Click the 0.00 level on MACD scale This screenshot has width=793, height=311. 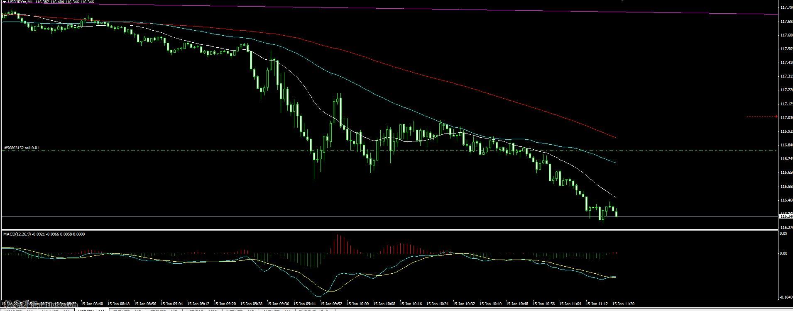[783, 253]
